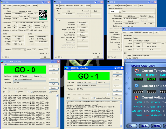
Task: Select Memory tab in SPD CPU-Z window
Action: coord(130,6)
